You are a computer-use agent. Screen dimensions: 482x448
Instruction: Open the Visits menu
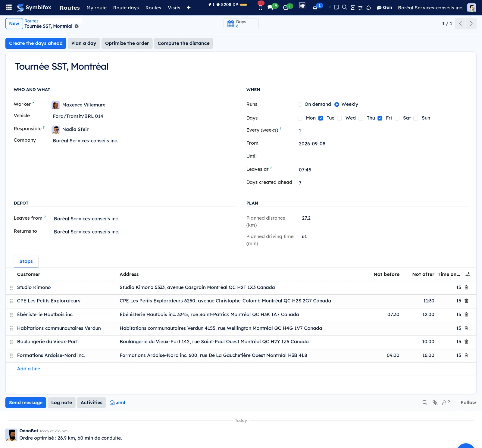(x=174, y=8)
